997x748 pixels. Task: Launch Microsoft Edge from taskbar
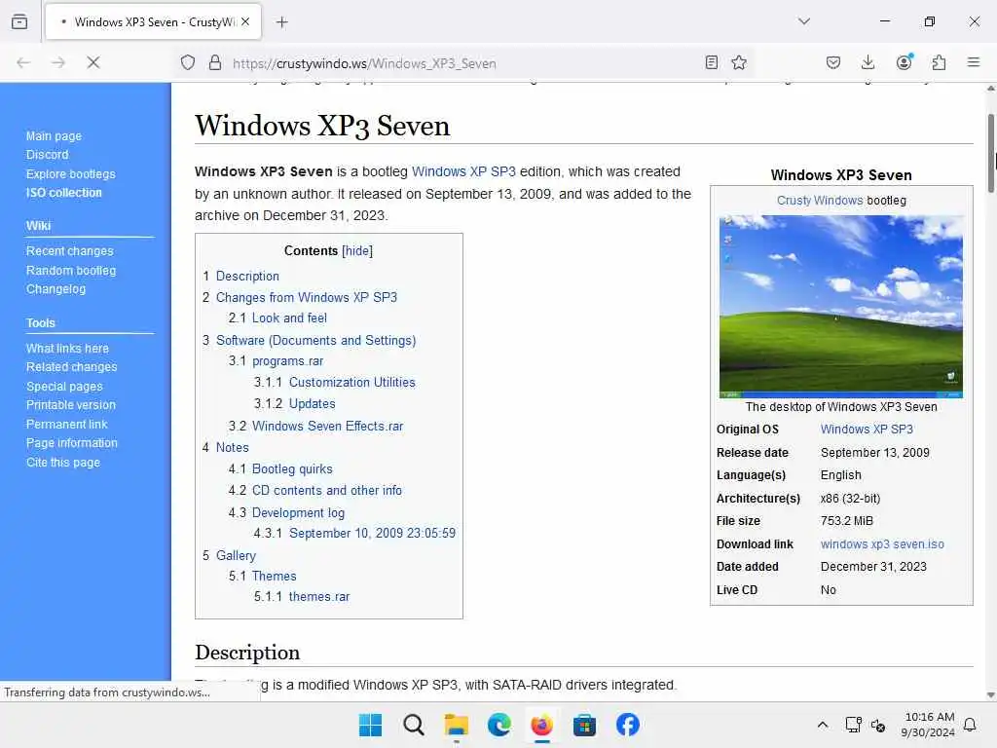point(499,725)
